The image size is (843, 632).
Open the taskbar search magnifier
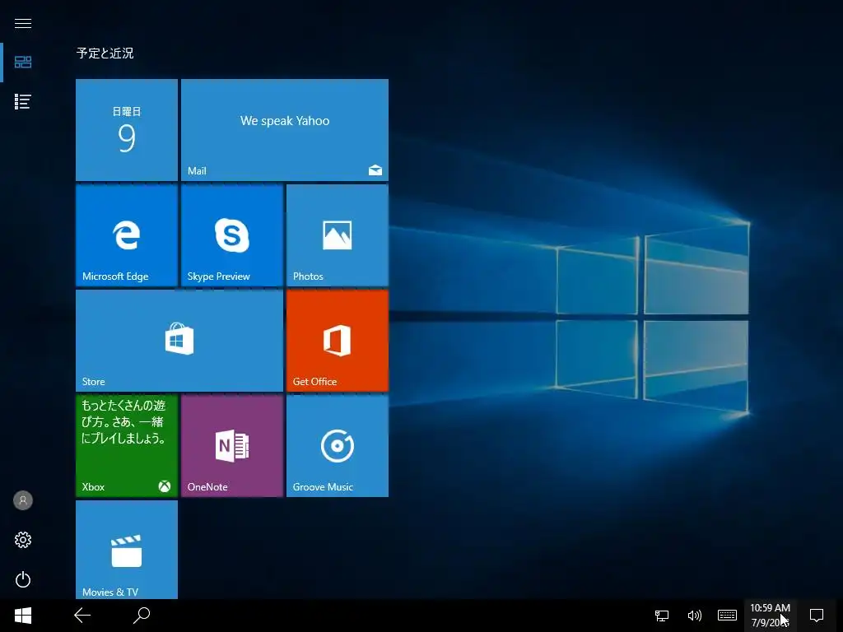[142, 616]
